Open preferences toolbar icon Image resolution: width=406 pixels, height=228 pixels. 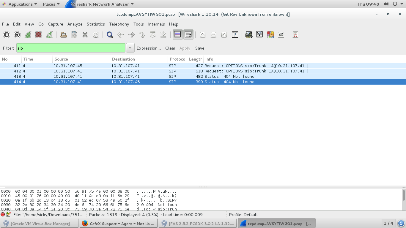coord(281,35)
